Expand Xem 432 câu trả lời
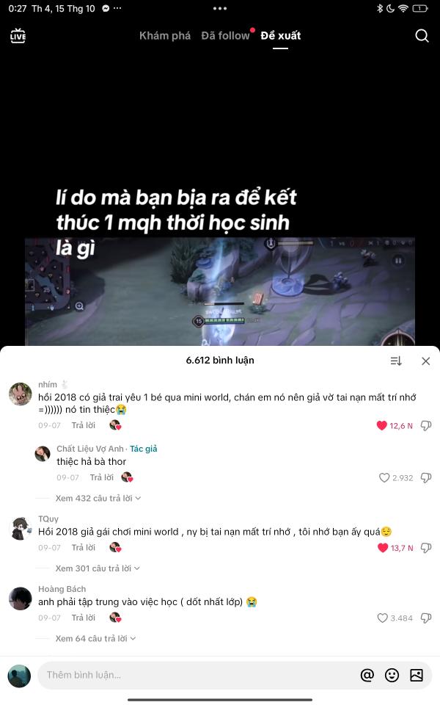This screenshot has width=440, height=705. 98,498
